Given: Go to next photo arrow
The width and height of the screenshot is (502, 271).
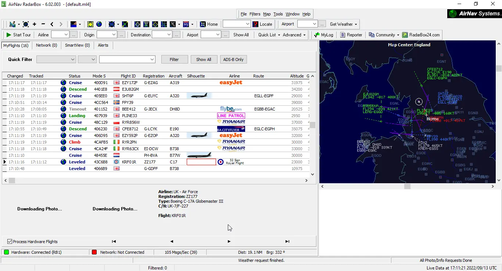Looking at the screenshot, I should tap(229, 242).
